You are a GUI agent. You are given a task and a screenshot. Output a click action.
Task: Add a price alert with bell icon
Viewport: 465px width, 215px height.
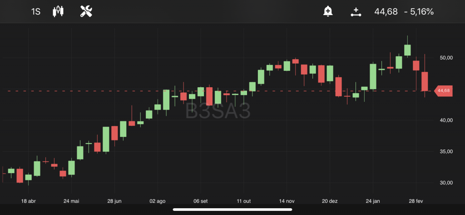[328, 11]
